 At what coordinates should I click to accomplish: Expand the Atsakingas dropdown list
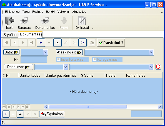[x=151, y=52]
